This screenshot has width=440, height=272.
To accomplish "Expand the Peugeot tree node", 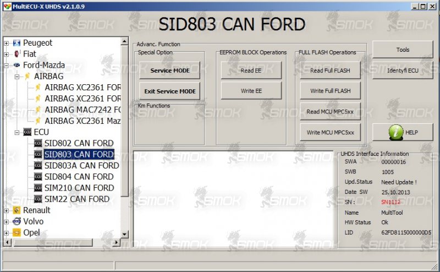I will [6, 43].
